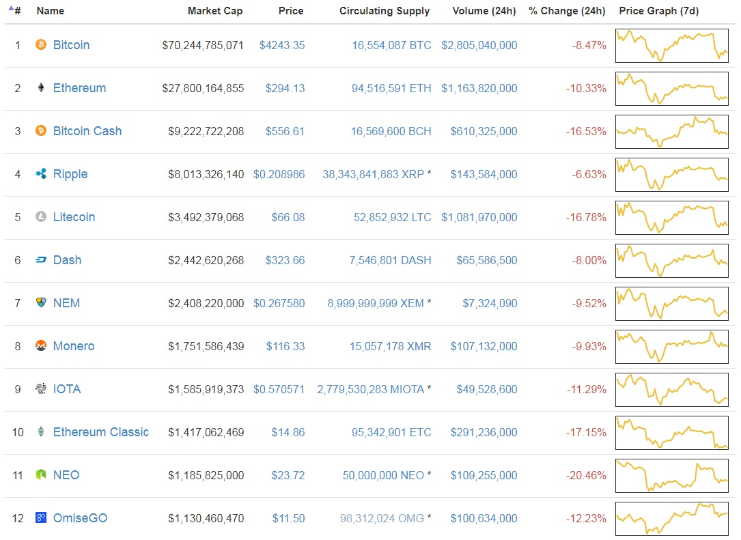Open the NEO name link
The image size is (741, 540).
click(x=66, y=474)
